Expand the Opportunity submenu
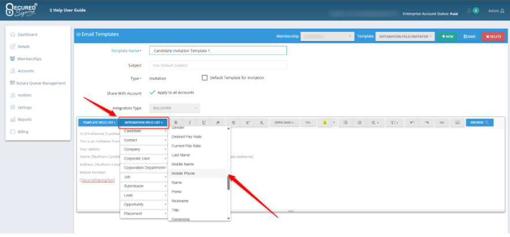Screen dimensions: 510x237 tap(144, 205)
